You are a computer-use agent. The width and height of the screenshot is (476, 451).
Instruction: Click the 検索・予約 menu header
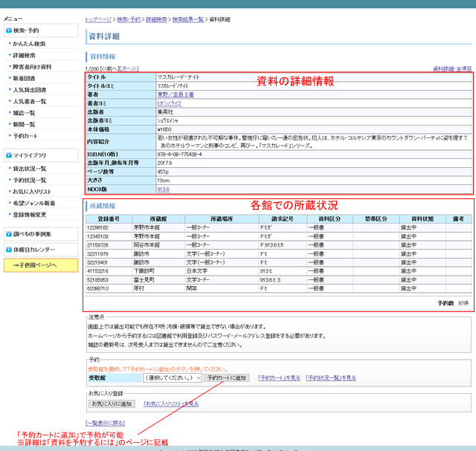click(41, 30)
